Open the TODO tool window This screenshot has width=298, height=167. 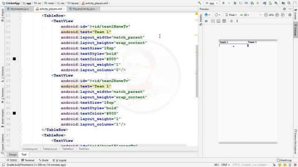tap(12, 160)
